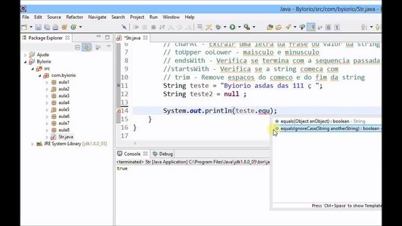Open the Run launch dropdown arrow
402x226 pixels.
coord(239,27)
